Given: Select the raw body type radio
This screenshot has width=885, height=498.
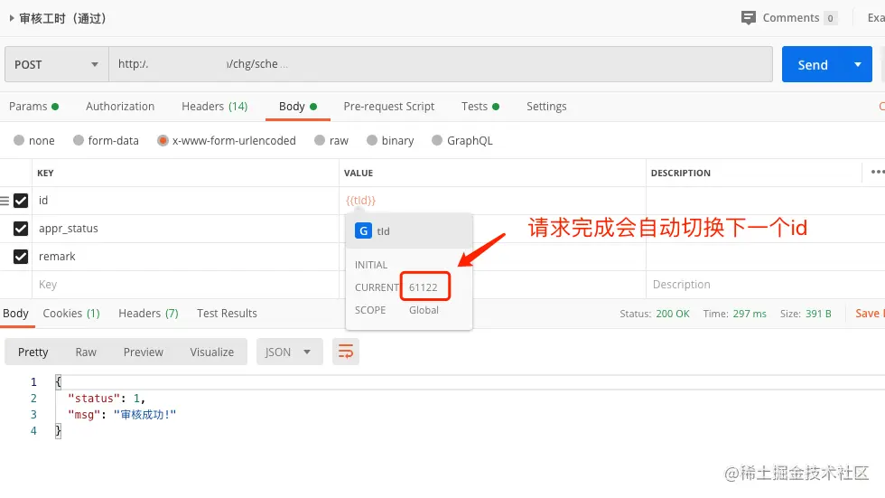Looking at the screenshot, I should tap(320, 140).
